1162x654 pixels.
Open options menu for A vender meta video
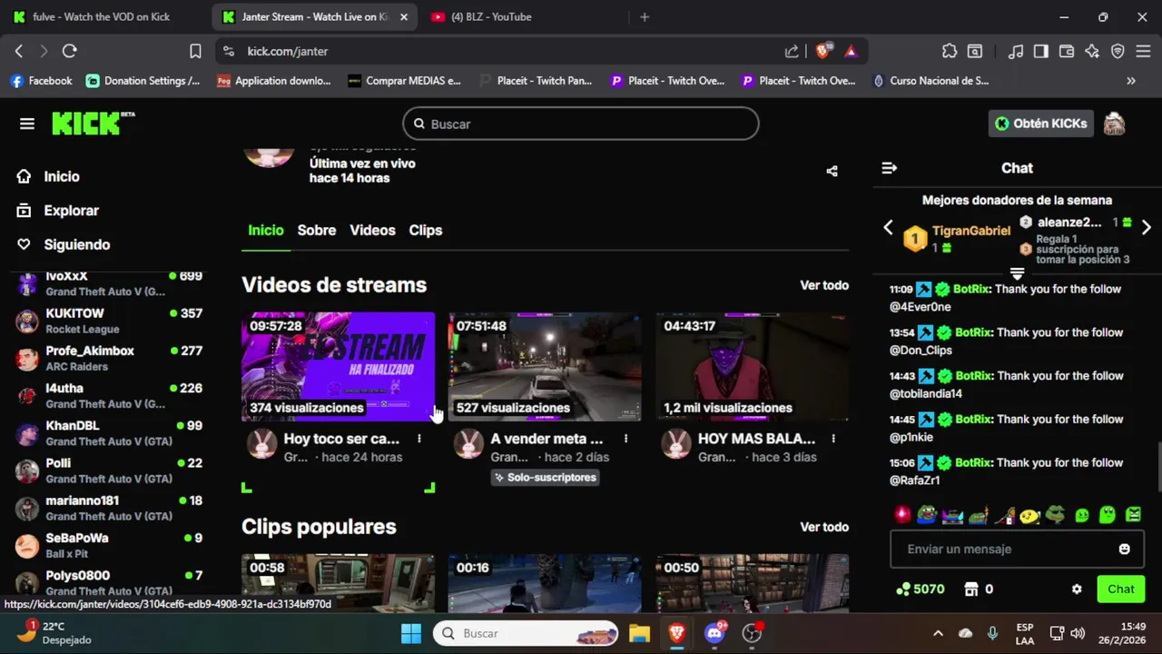pos(625,439)
